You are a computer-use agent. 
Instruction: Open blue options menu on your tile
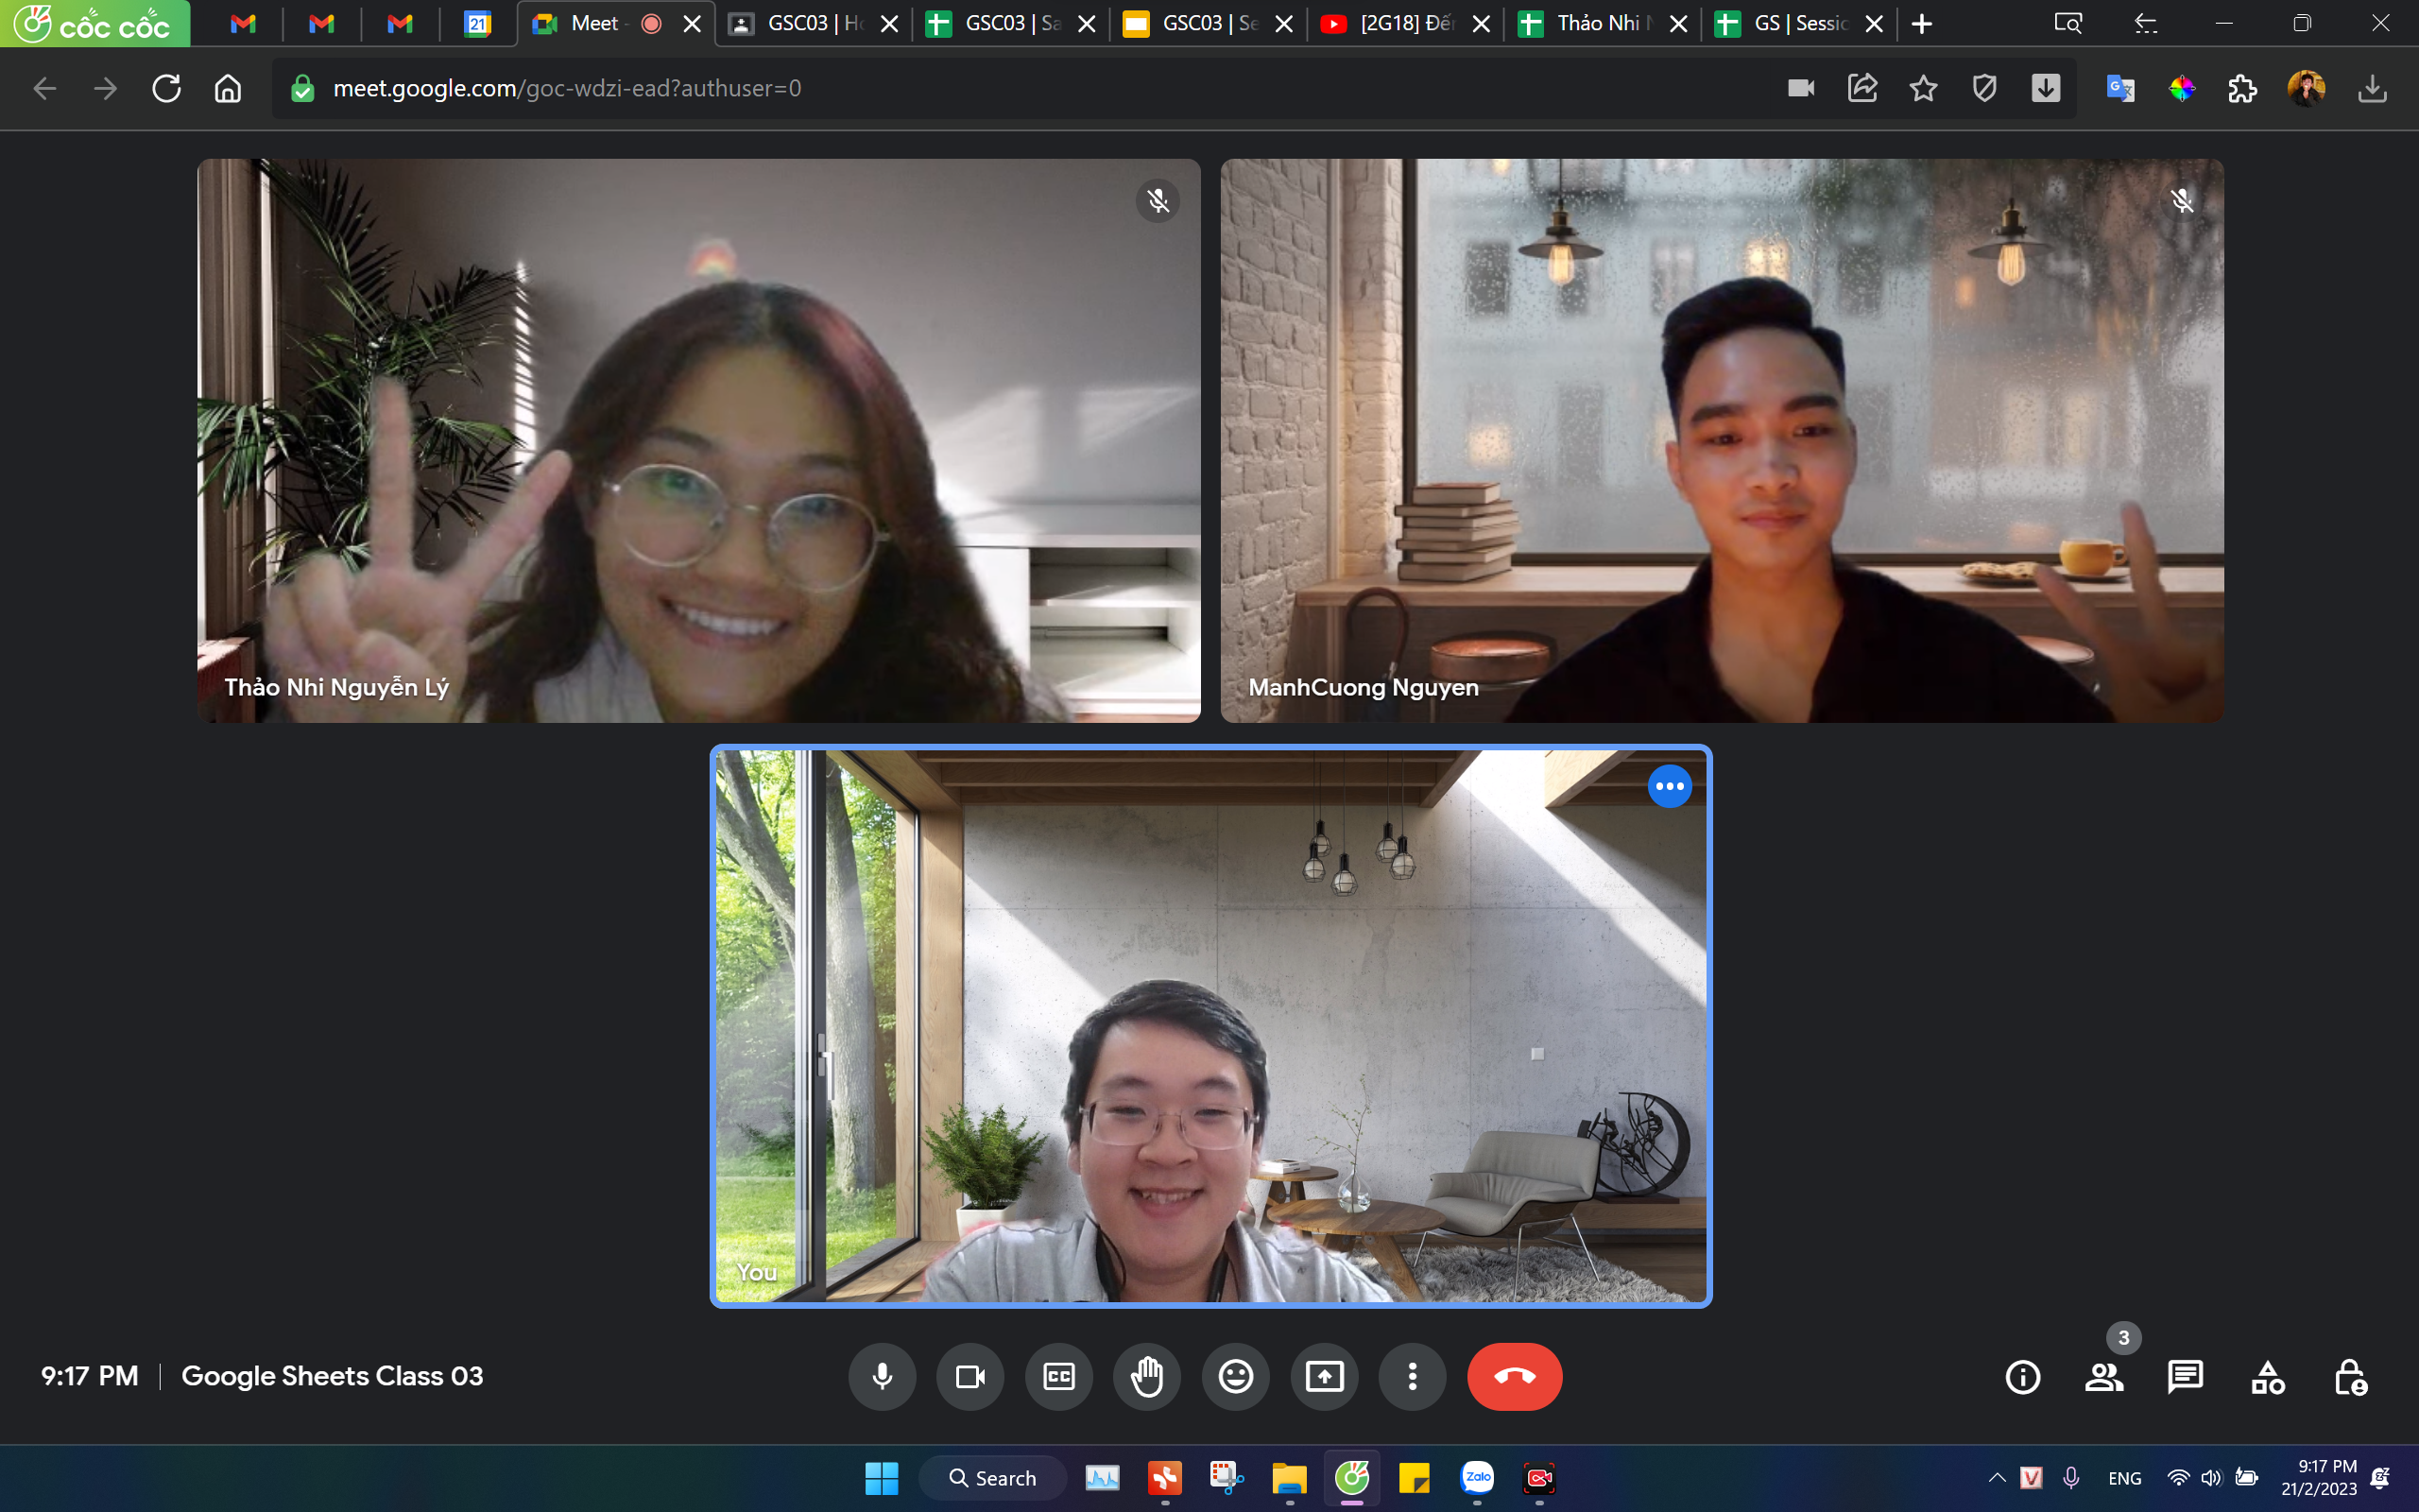click(1670, 787)
